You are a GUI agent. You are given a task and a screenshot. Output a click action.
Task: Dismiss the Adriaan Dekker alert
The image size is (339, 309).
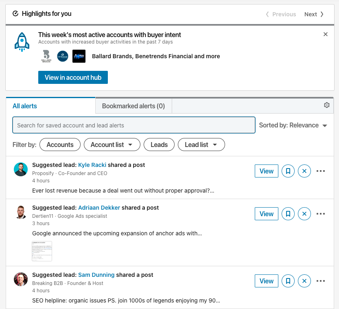(304, 214)
